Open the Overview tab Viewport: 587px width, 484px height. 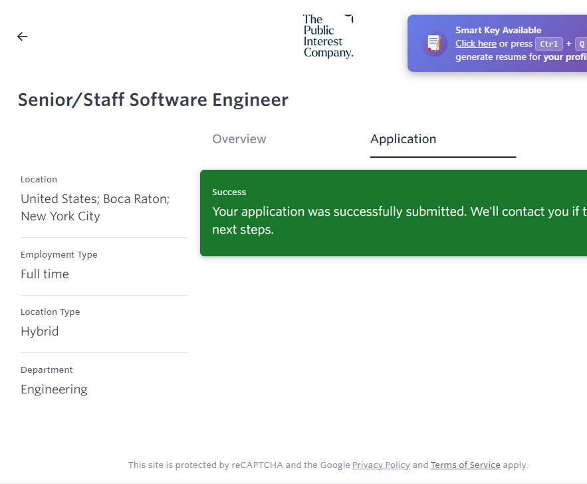tap(239, 139)
